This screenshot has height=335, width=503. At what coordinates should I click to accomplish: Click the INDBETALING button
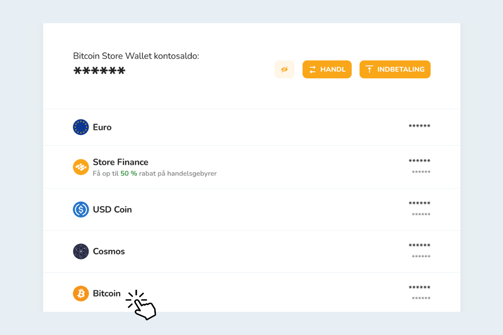tap(394, 69)
